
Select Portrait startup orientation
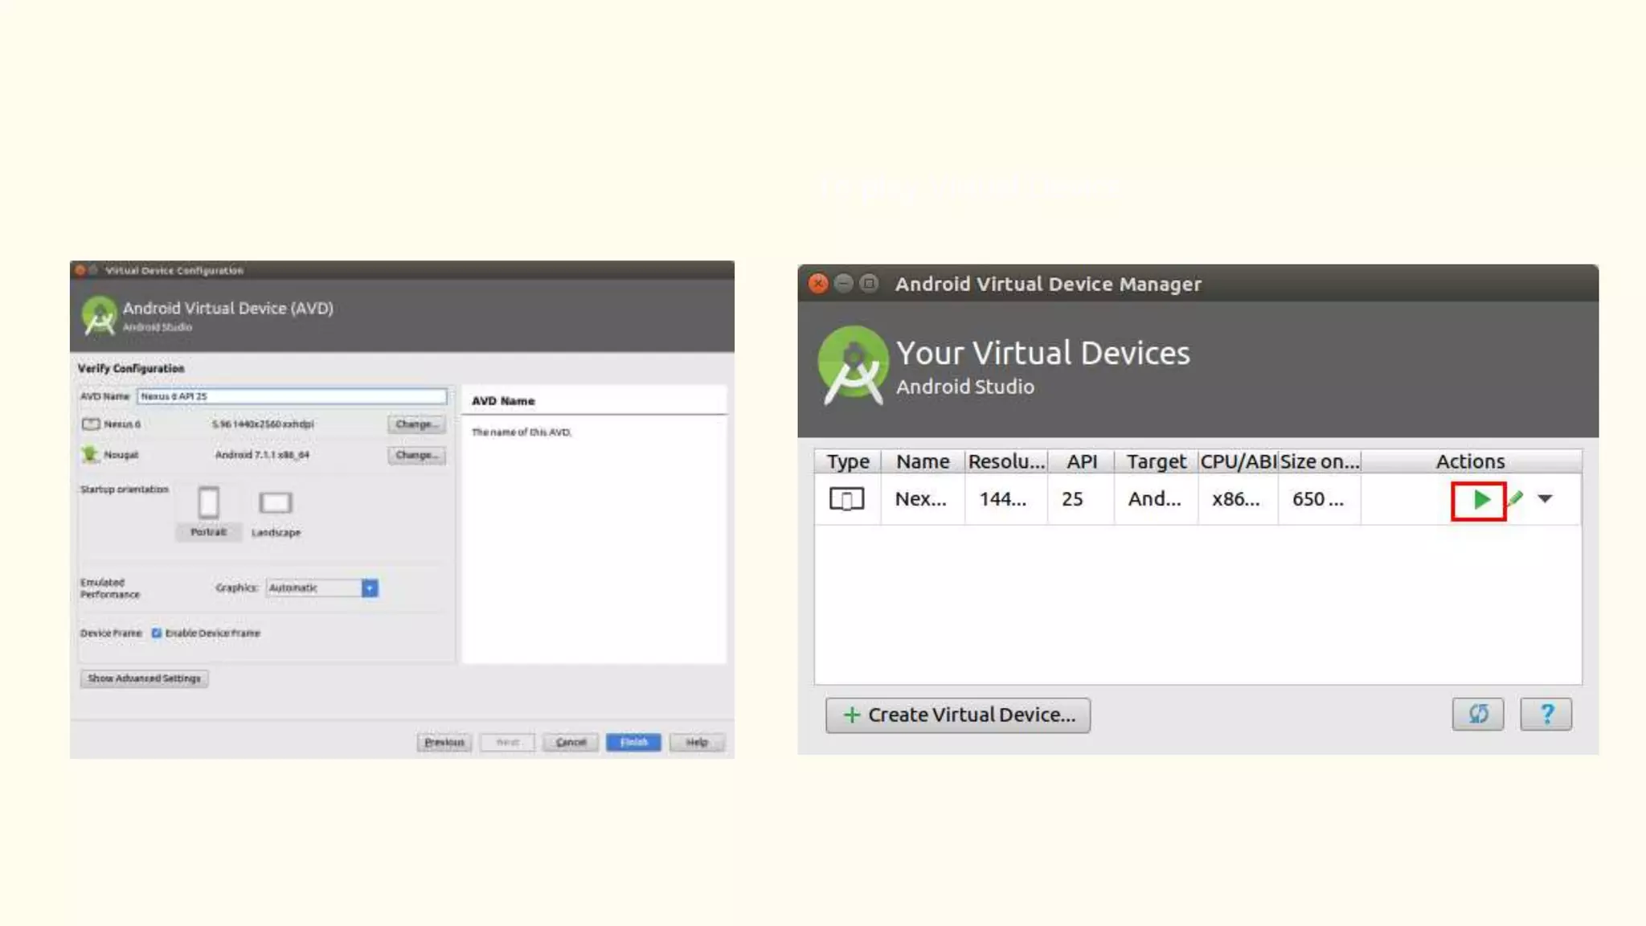[208, 512]
